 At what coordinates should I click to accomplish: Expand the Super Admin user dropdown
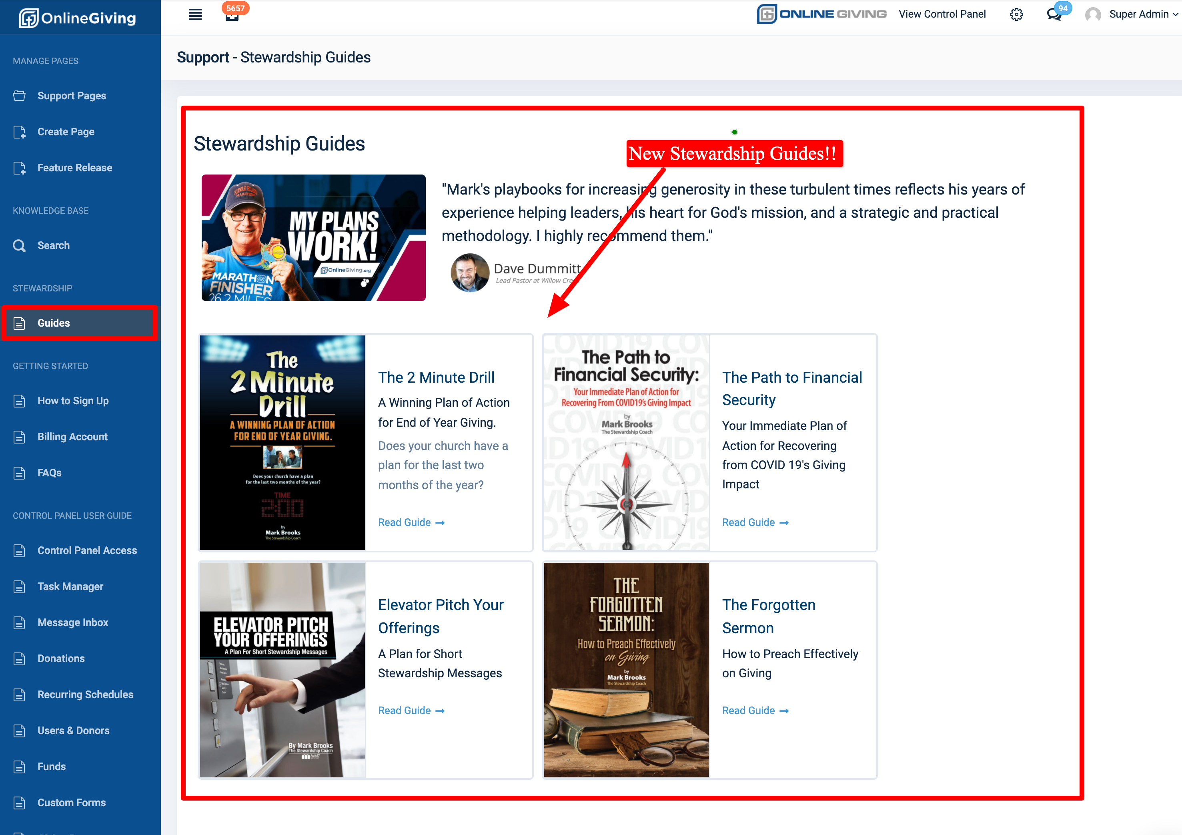click(x=1144, y=14)
